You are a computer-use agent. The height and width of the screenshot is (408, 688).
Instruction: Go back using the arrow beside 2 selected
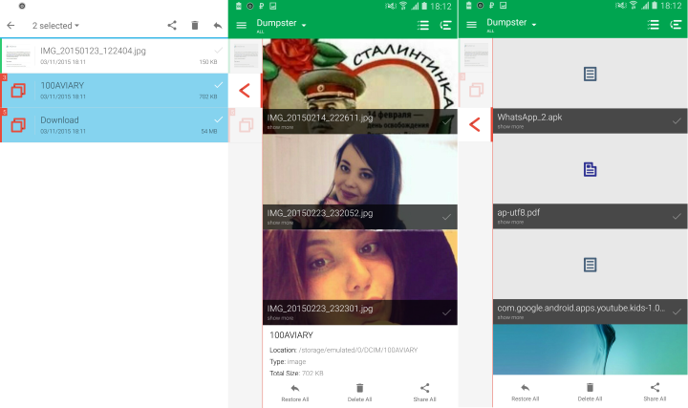(x=11, y=26)
